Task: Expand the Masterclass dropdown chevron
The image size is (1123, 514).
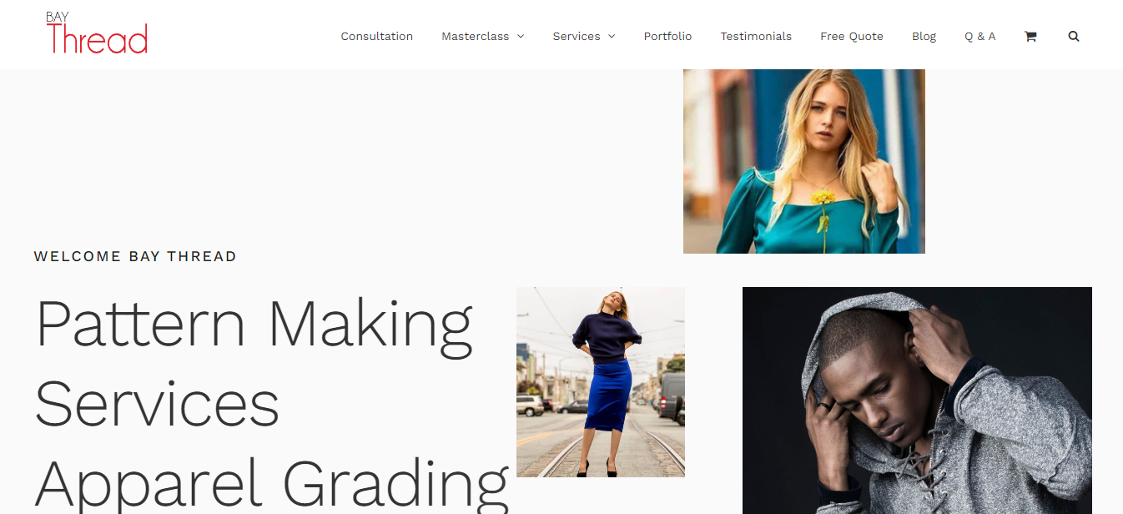Action: coord(521,37)
